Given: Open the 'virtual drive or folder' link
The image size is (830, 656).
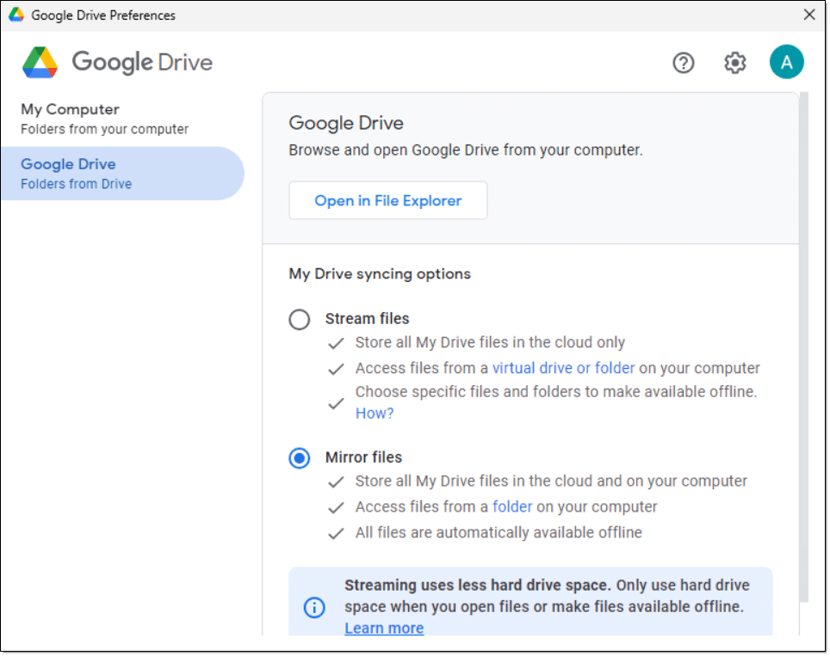Looking at the screenshot, I should click(563, 368).
